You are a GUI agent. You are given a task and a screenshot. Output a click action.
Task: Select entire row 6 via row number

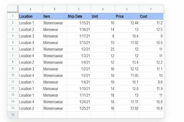click(x=13, y=49)
